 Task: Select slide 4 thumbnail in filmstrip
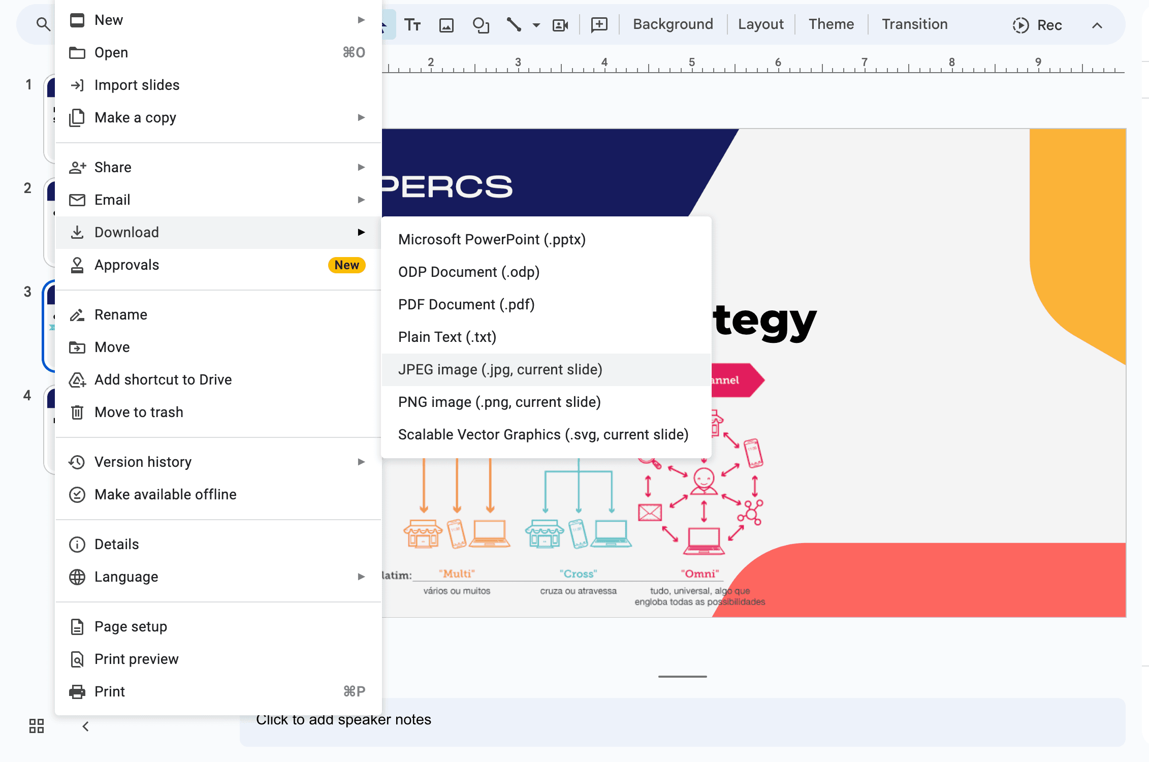tap(50, 430)
